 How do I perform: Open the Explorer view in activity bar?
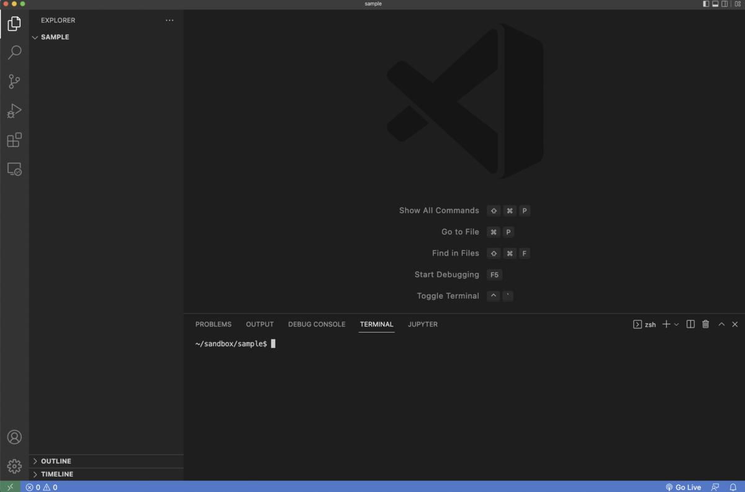(14, 24)
